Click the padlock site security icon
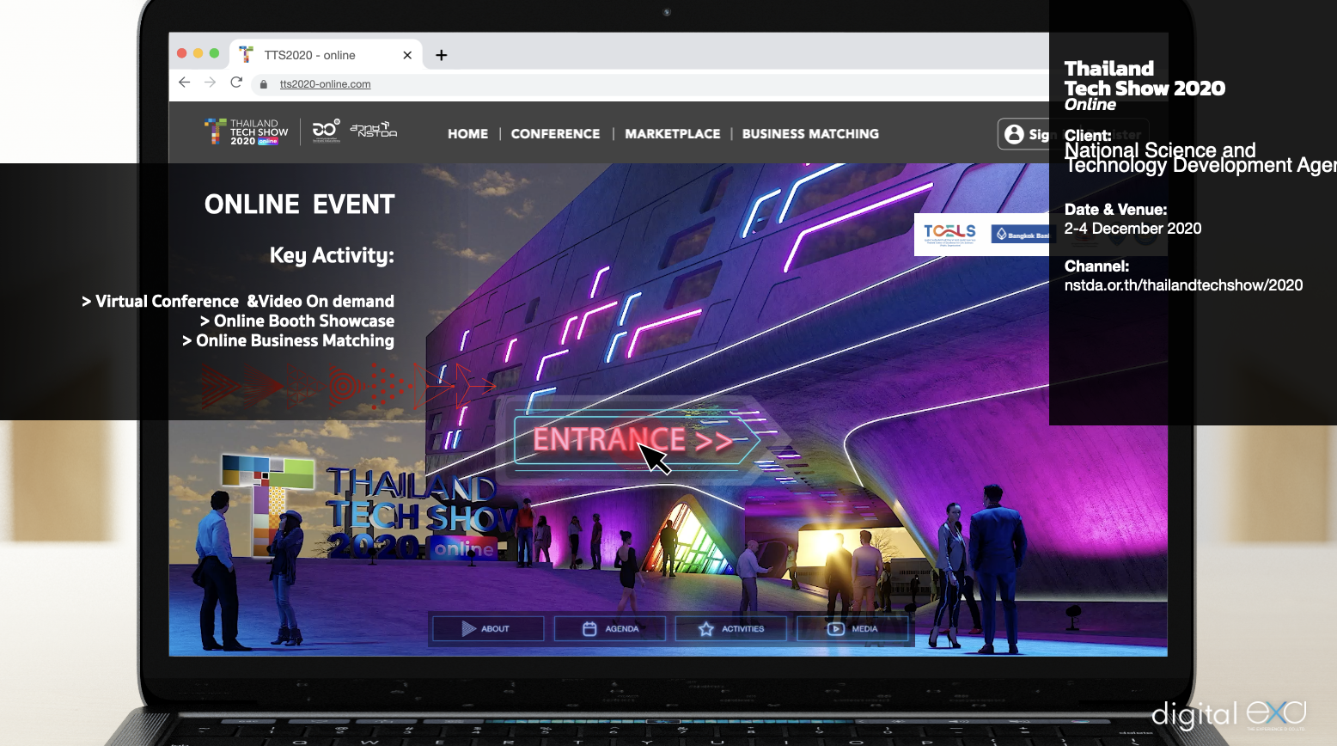The height and width of the screenshot is (746, 1337). coord(264,84)
